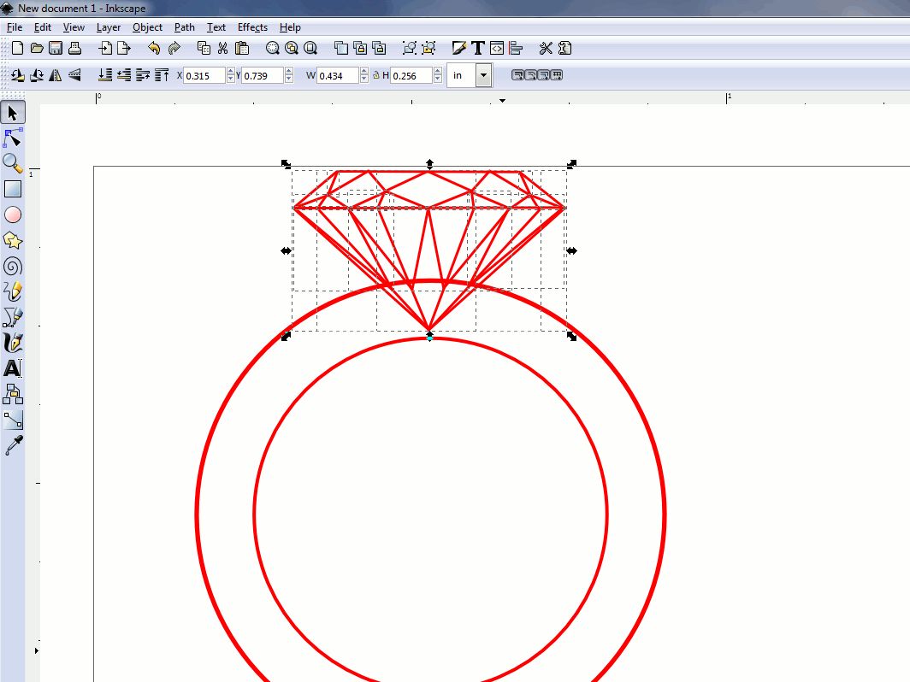Flip selected objects horizontally

[56, 75]
